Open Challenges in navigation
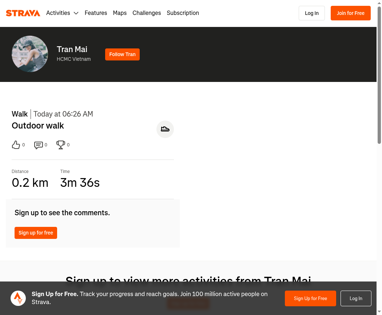 click(147, 13)
